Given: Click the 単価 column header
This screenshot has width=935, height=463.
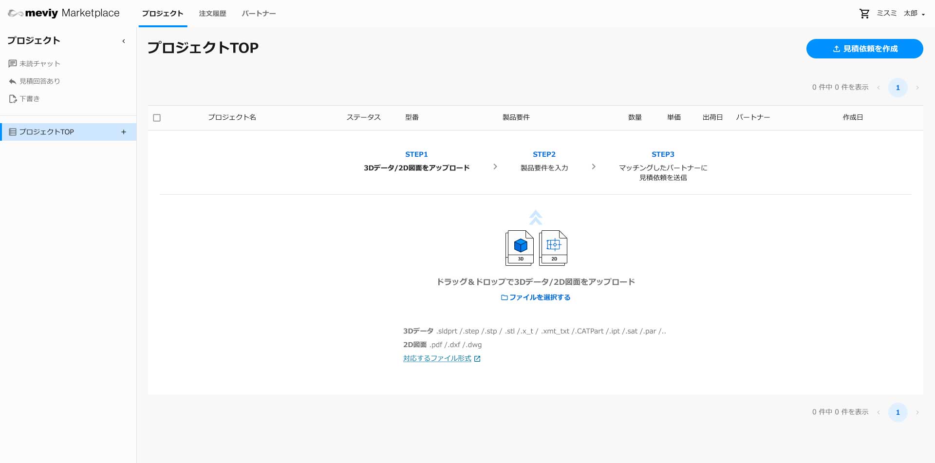Looking at the screenshot, I should (x=674, y=117).
